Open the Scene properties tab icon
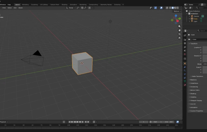207x132 pixels. [x=185, y=50]
